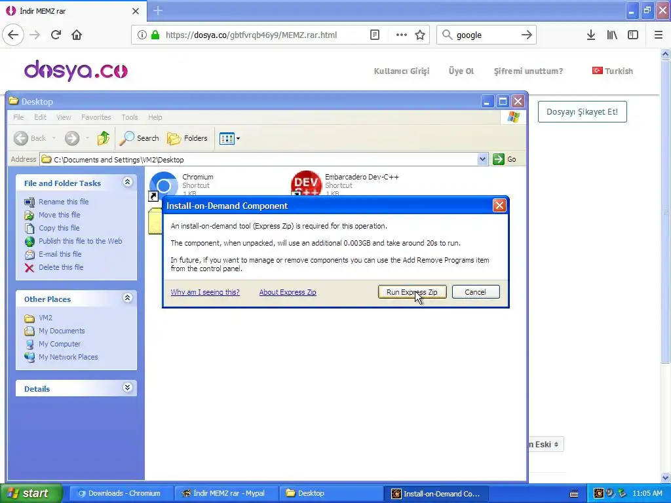The width and height of the screenshot is (671, 503).
Task: Click the dosya.co logo
Action: coord(76,71)
